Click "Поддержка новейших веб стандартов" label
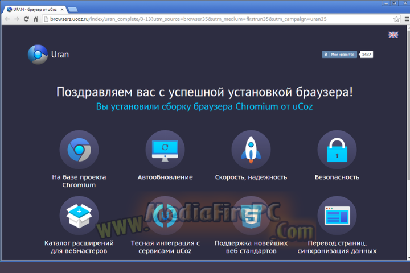This screenshot has height=273, width=410. (251, 247)
